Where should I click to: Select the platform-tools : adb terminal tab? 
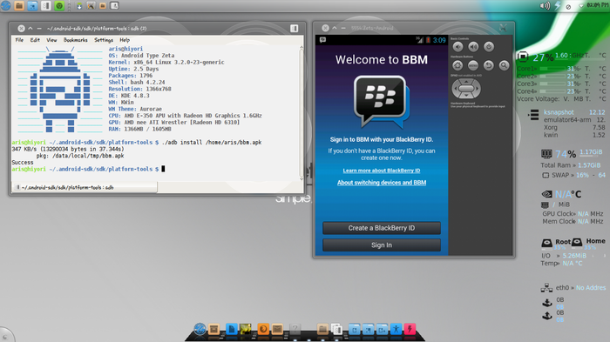tap(85, 187)
